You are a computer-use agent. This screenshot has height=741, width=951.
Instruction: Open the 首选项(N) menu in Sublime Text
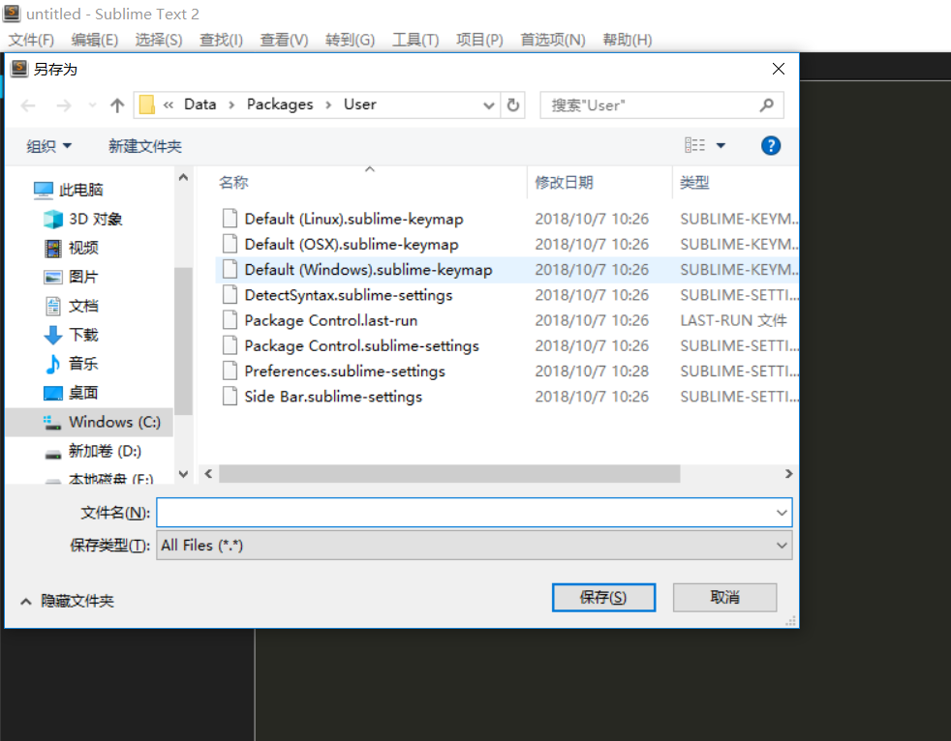[553, 40]
